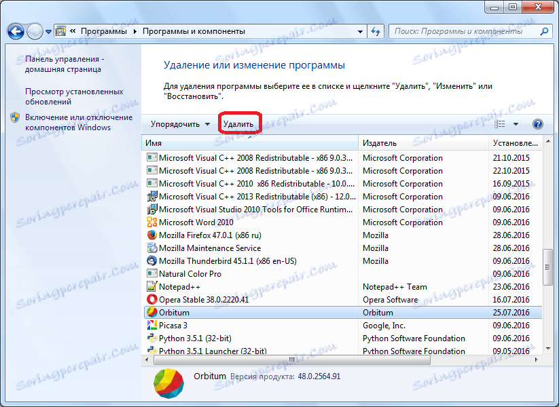Open Панель управления - домашняя страница
Screen dimensions: 559x407
65,64
